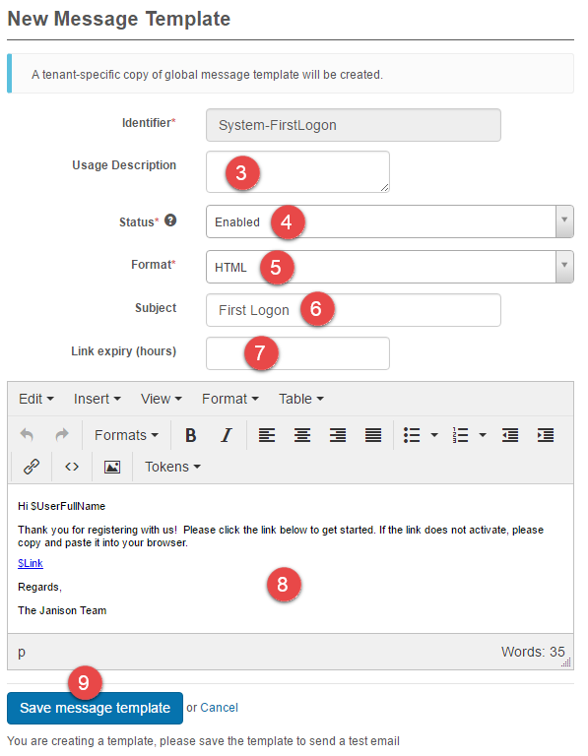This screenshot has height=756, width=588.
Task: Click Save message template button
Action: pos(95,708)
